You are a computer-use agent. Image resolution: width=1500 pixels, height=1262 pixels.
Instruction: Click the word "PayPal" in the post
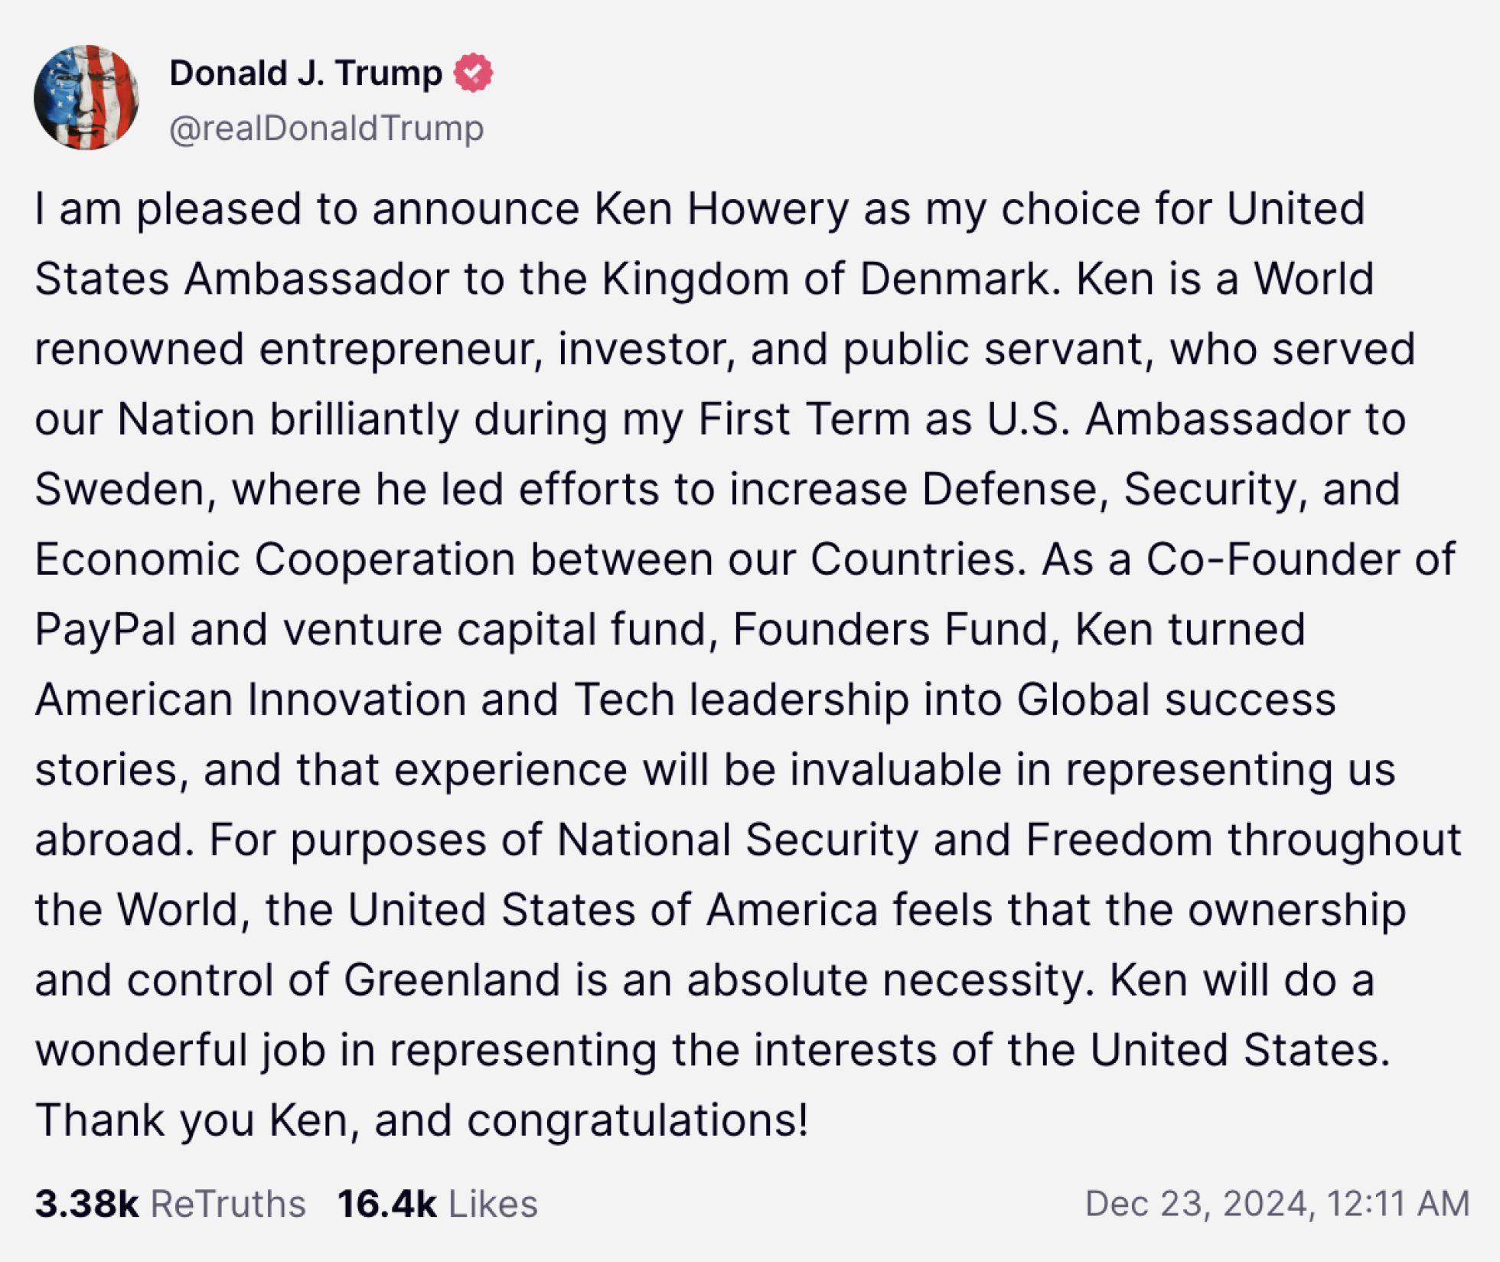(x=106, y=629)
